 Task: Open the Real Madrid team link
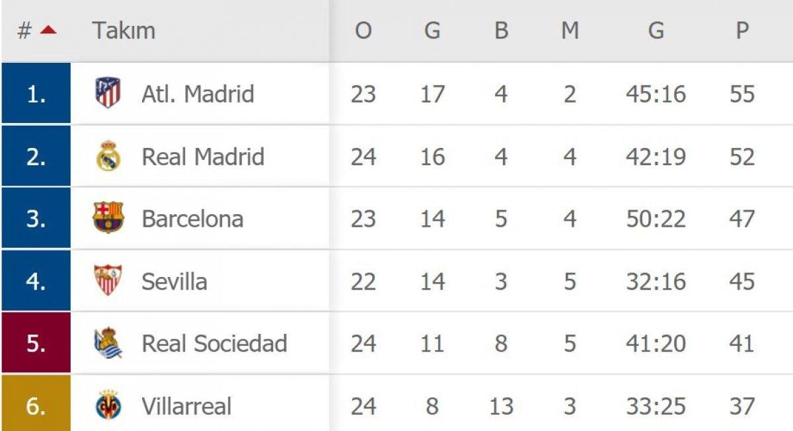coord(203,157)
